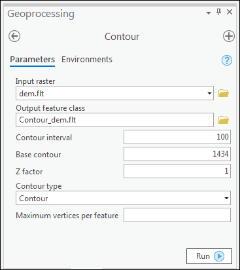The height and width of the screenshot is (270, 240).
Task: Click the plus icon beside Contour title
Action: click(x=229, y=36)
